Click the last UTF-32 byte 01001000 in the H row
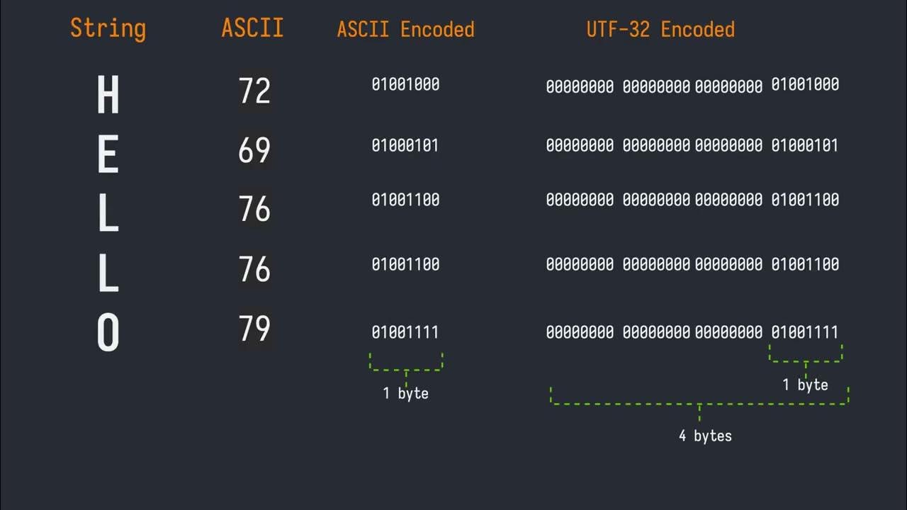Viewport: 907px width, 510px height. coord(805,84)
